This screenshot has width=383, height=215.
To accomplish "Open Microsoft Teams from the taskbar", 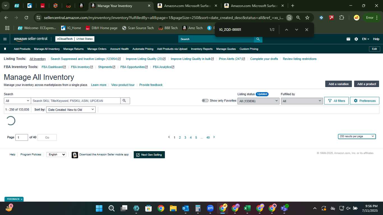I will 284,208.
